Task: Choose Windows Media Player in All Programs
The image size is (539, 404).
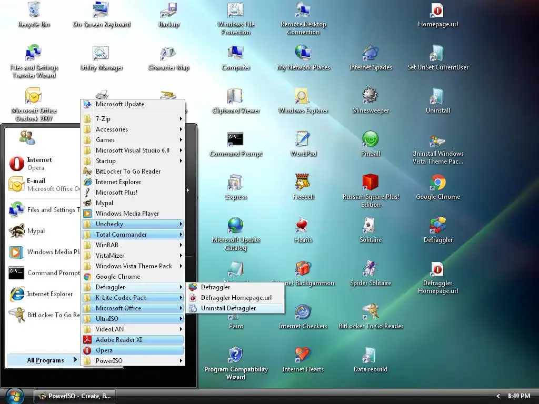Action: tap(133, 214)
